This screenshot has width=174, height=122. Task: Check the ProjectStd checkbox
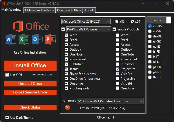coord(118,79)
